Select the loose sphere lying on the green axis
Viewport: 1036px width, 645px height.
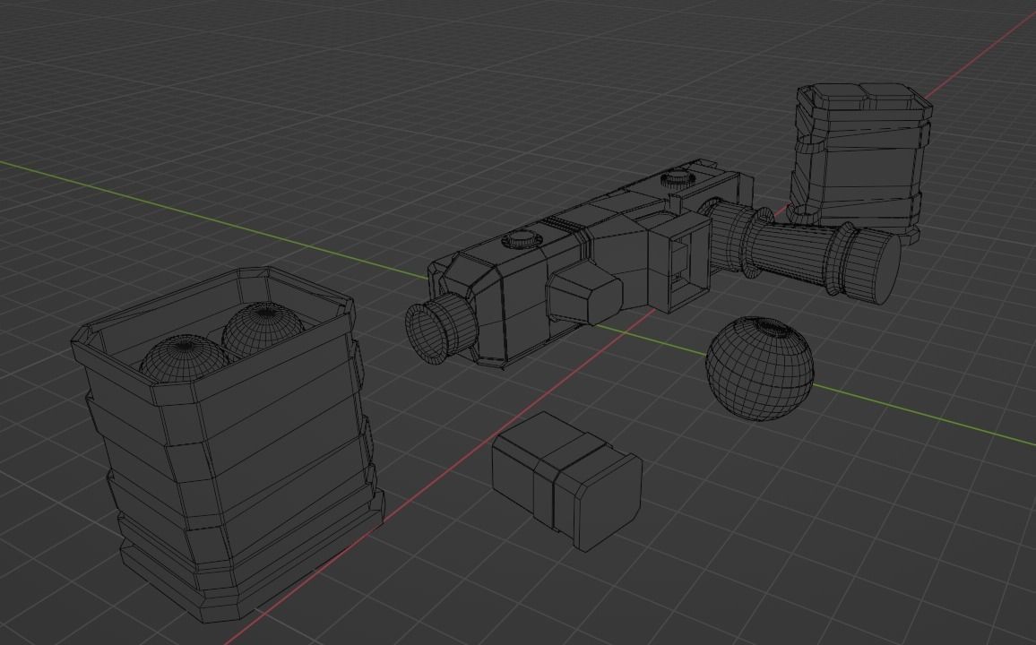[760, 368]
